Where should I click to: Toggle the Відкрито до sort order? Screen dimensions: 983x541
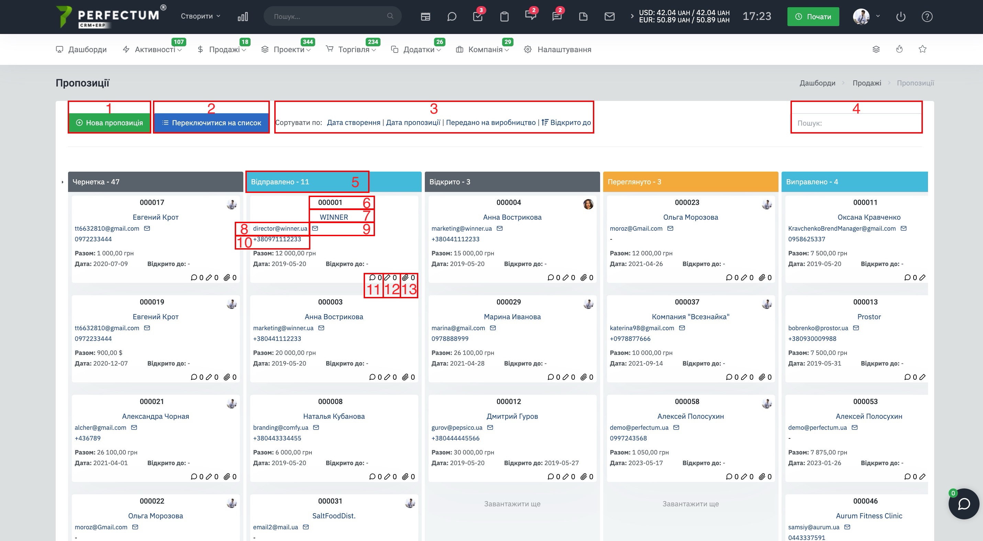click(x=566, y=122)
